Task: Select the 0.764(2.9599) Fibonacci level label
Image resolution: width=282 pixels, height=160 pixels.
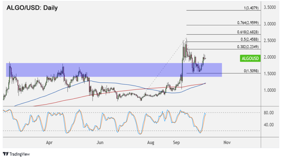Action: tap(248, 23)
